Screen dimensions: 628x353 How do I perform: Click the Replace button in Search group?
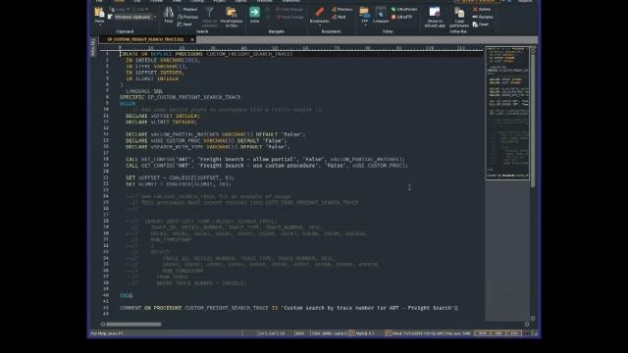coord(187,9)
